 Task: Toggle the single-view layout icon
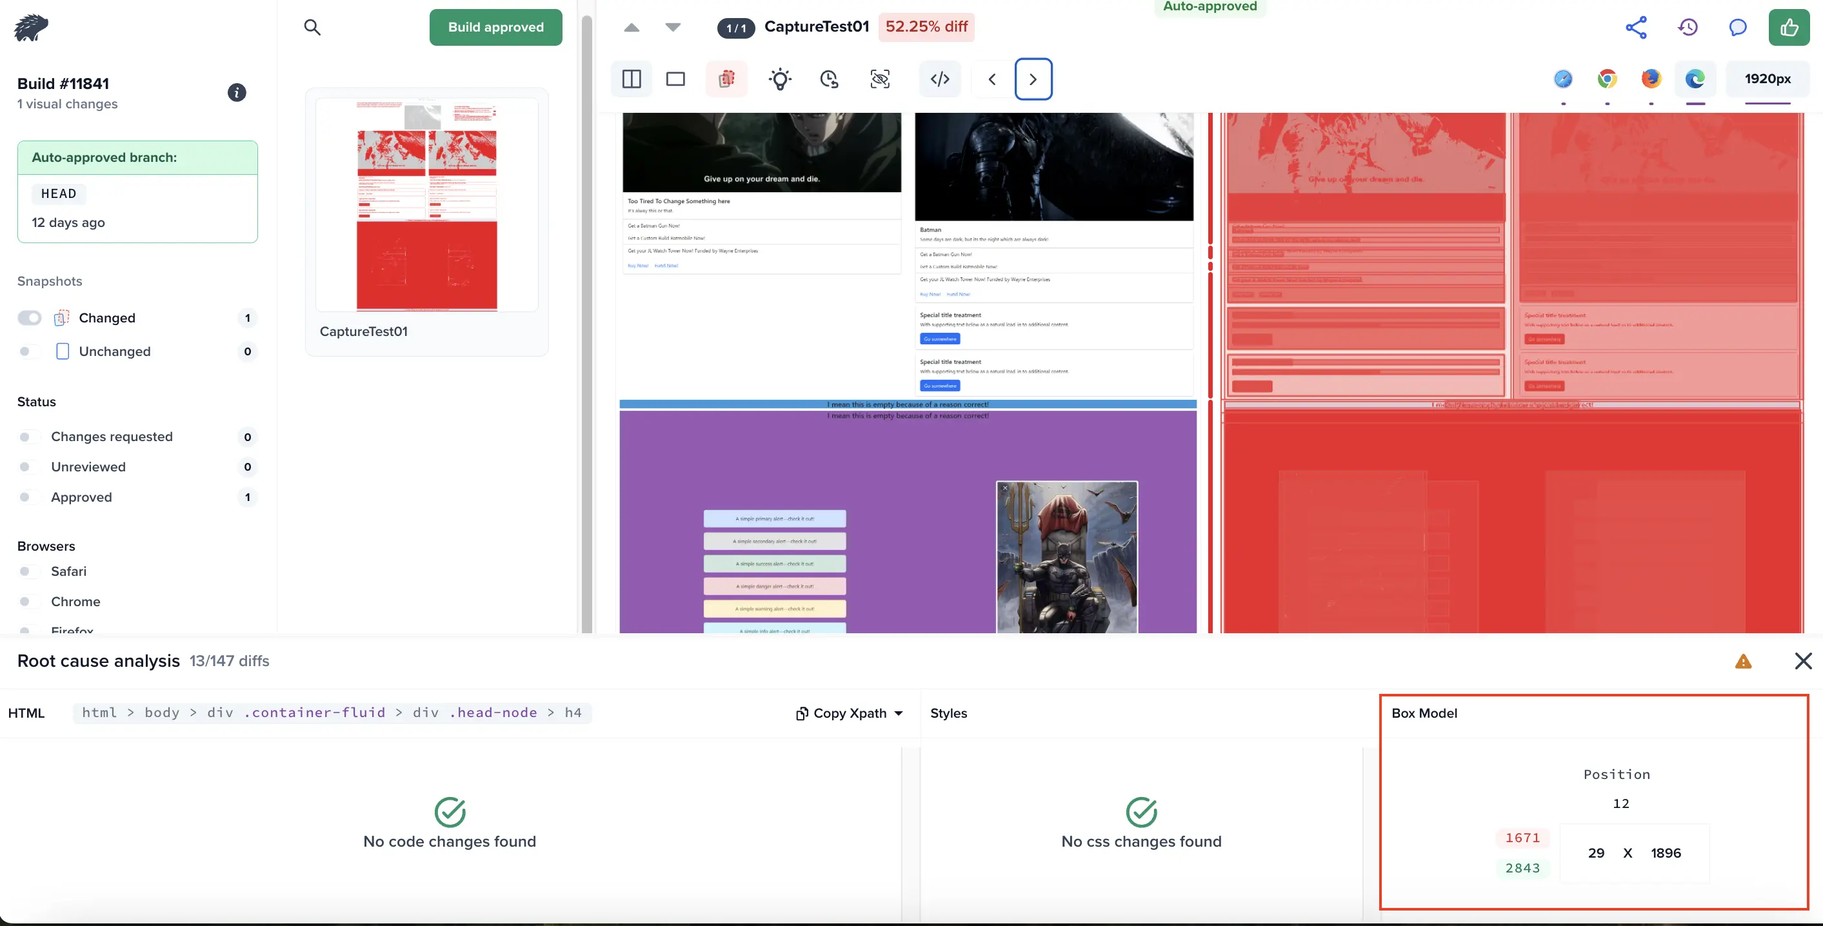point(675,79)
